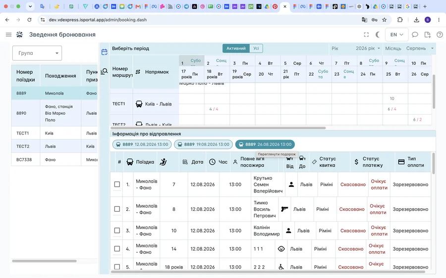The height and width of the screenshot is (278, 446).
Task: Toggle fullscreen mode icon
Action: pos(366,35)
